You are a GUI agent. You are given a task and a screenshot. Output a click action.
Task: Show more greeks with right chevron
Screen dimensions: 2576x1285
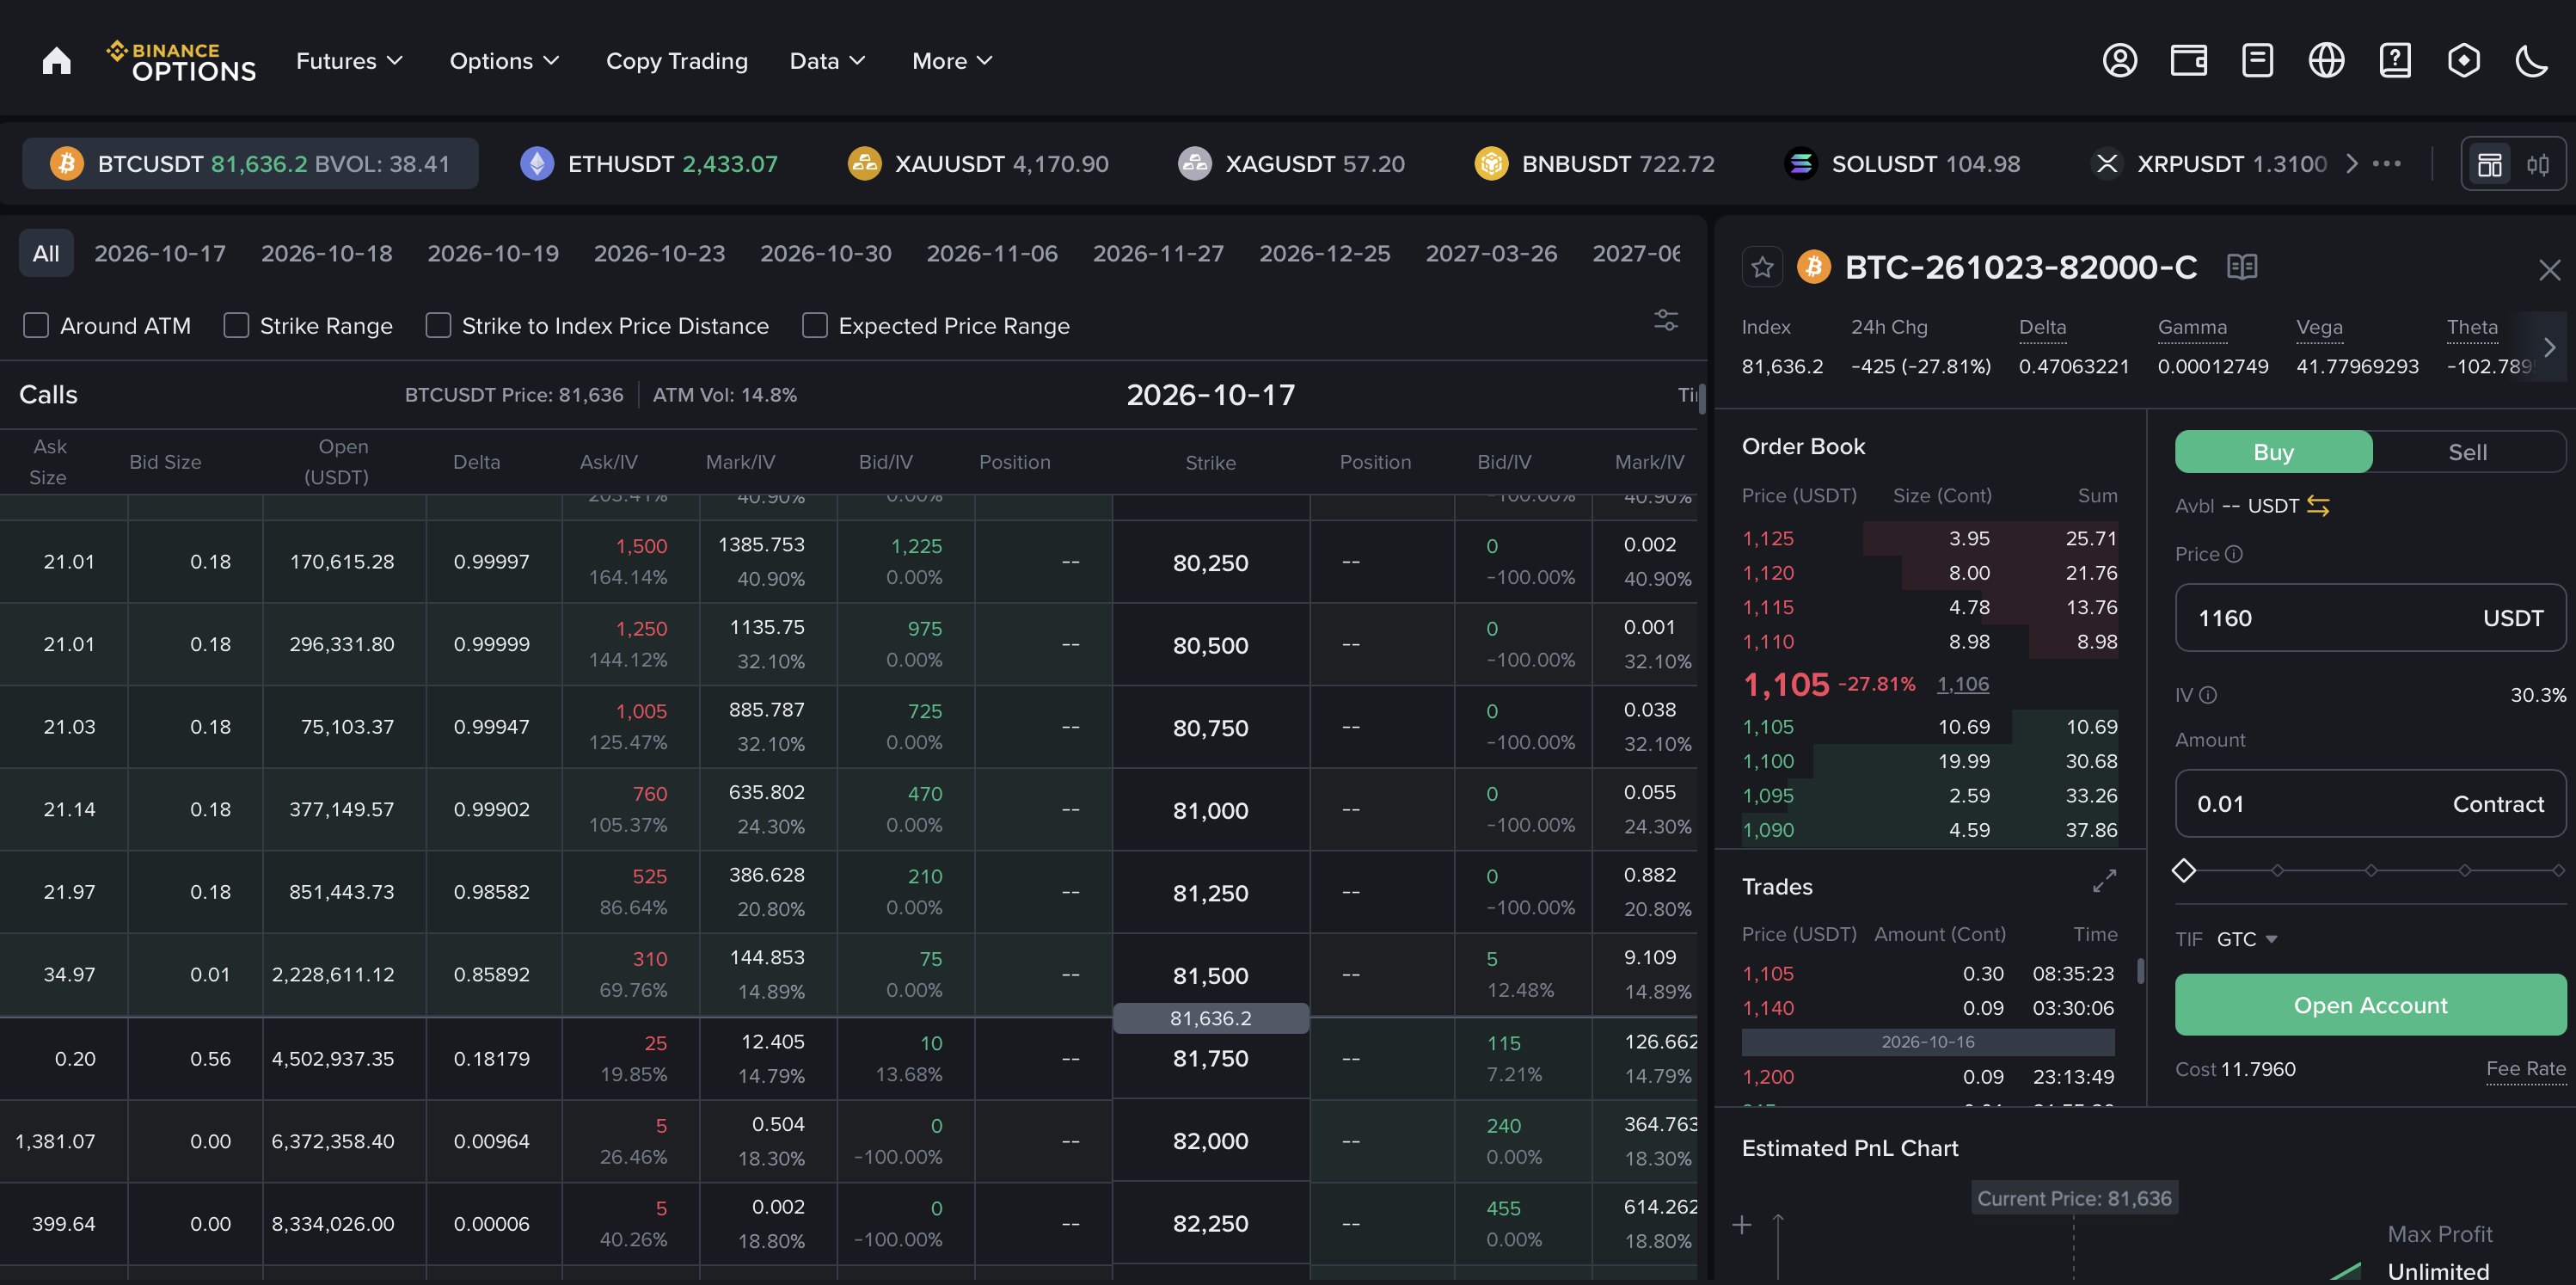(x=2549, y=347)
